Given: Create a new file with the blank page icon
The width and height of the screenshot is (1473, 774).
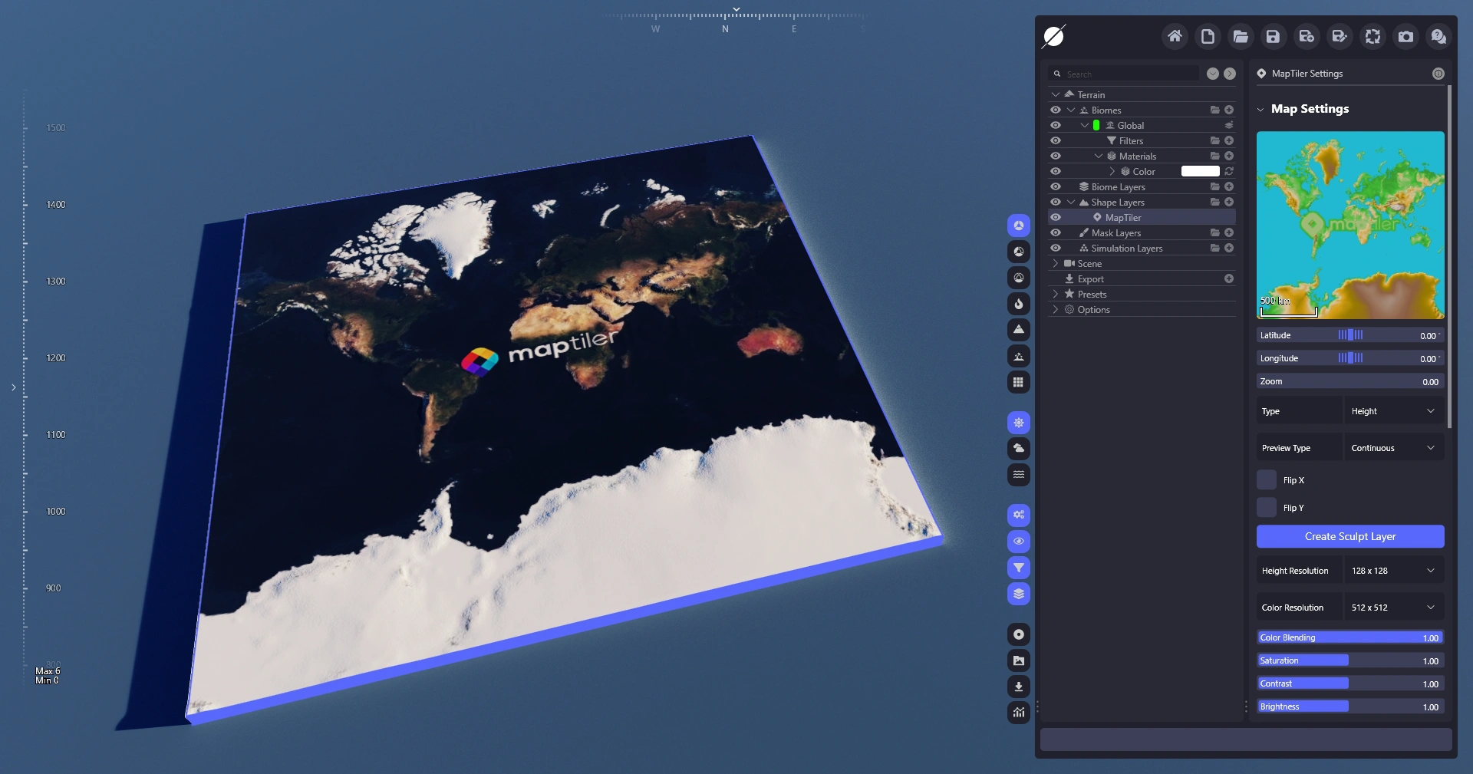Looking at the screenshot, I should (1208, 36).
